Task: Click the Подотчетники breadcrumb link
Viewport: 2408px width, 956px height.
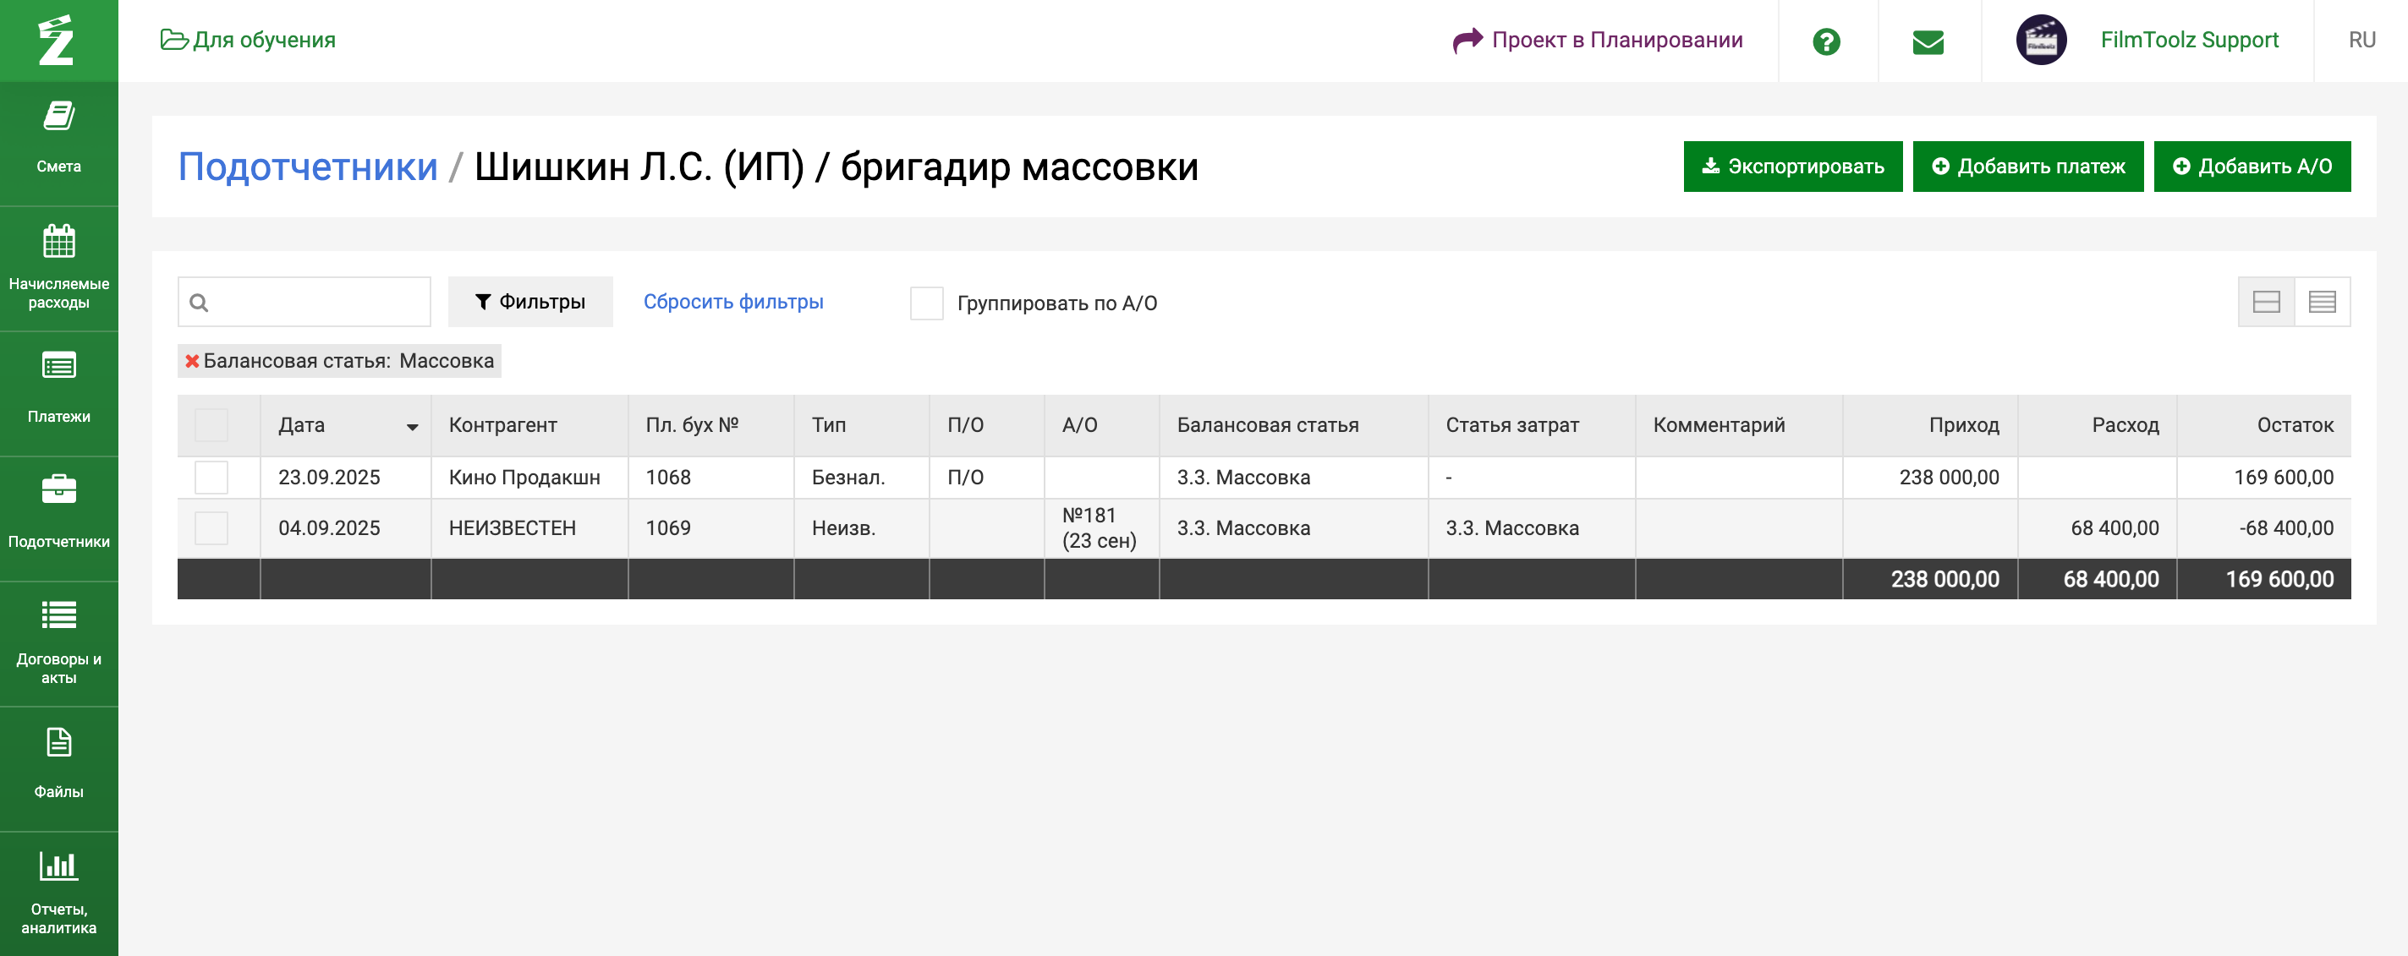Action: pos(308,167)
